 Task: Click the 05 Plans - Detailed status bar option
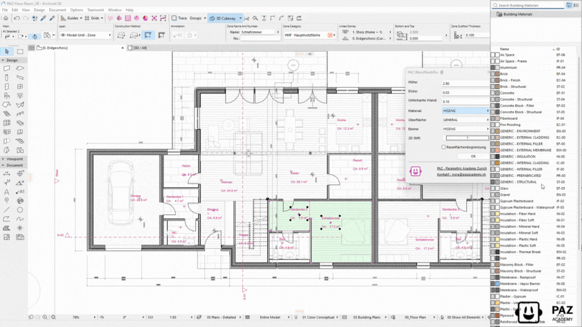pyautogui.click(x=221, y=317)
